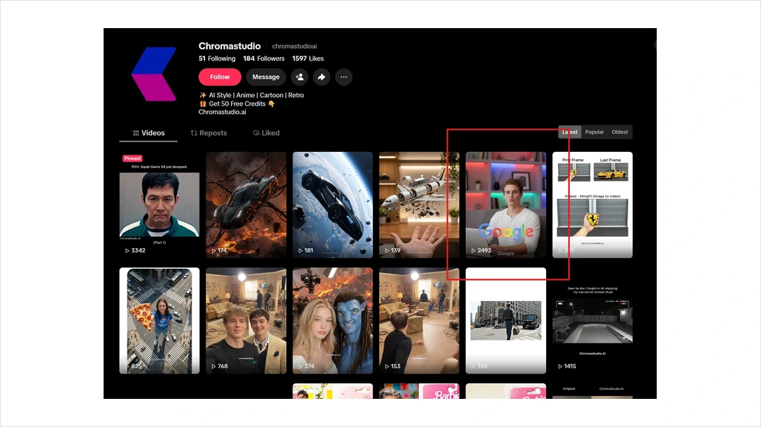Click the 51 Following count
The width and height of the screenshot is (761, 427).
click(217, 58)
